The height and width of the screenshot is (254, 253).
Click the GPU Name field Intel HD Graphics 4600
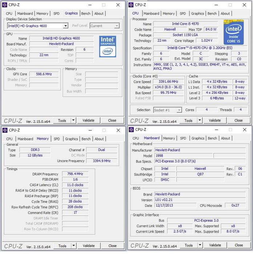[x=61, y=38]
